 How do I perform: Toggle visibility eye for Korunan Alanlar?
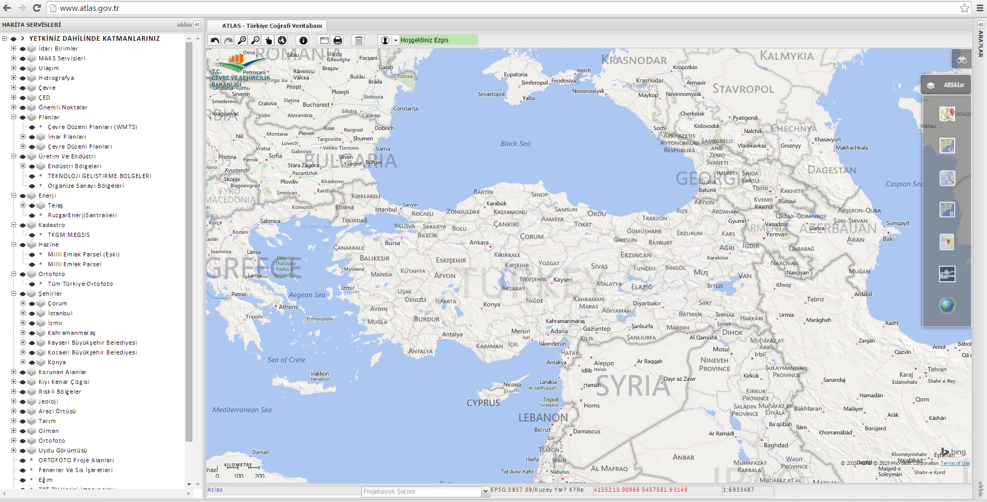[23, 373]
